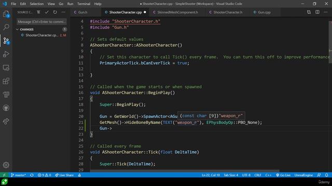Open the Selection menu

click(x=37, y=4)
